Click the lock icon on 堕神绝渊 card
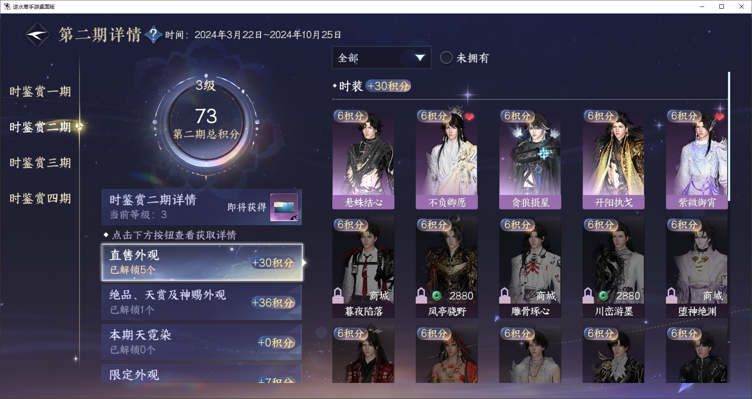The height and width of the screenshot is (399, 752). pyautogui.click(x=672, y=295)
